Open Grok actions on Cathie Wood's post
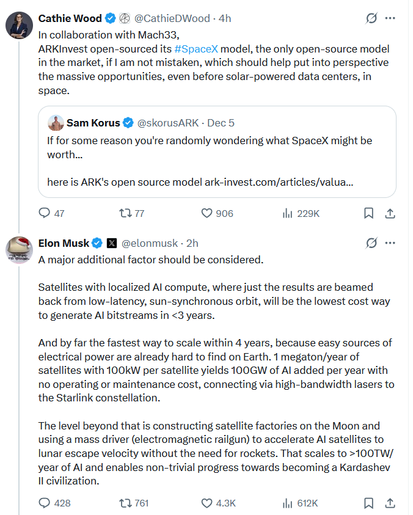The height and width of the screenshot is (515, 413). point(371,18)
